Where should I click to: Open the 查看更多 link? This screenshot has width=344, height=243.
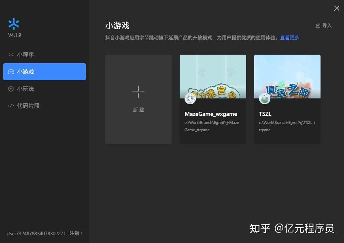[x=290, y=38]
